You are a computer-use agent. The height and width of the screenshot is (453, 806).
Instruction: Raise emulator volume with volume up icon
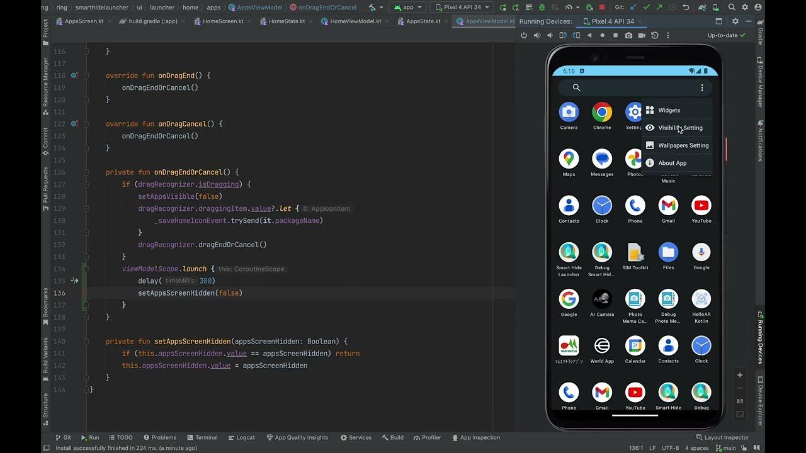(x=537, y=35)
